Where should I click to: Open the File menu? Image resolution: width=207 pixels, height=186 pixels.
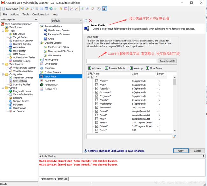click(5, 14)
